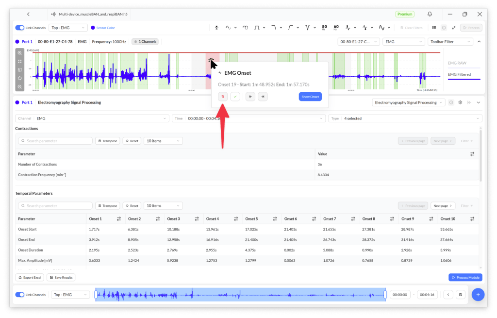Open the Toolbar Filter dropdown

pos(450,42)
